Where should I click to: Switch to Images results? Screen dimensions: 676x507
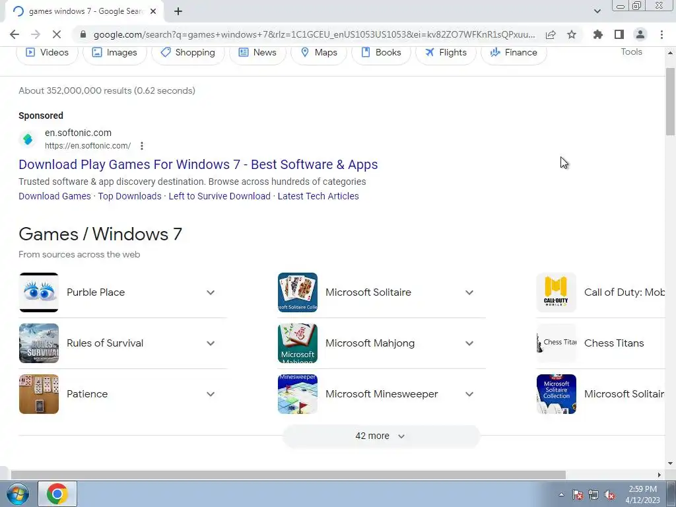pyautogui.click(x=115, y=53)
